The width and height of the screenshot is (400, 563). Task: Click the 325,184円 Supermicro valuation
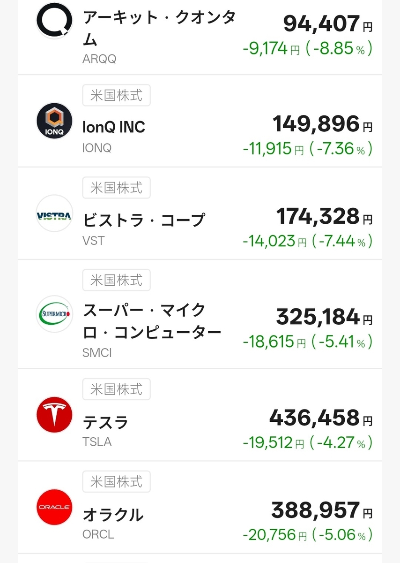[x=324, y=317]
